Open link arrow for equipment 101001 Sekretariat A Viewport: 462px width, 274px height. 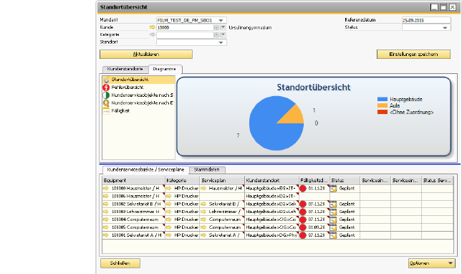106,235
